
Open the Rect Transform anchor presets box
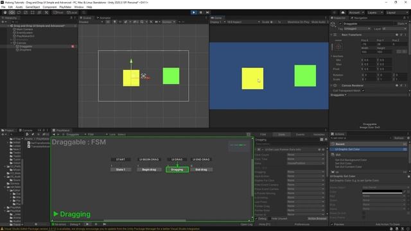(338, 47)
